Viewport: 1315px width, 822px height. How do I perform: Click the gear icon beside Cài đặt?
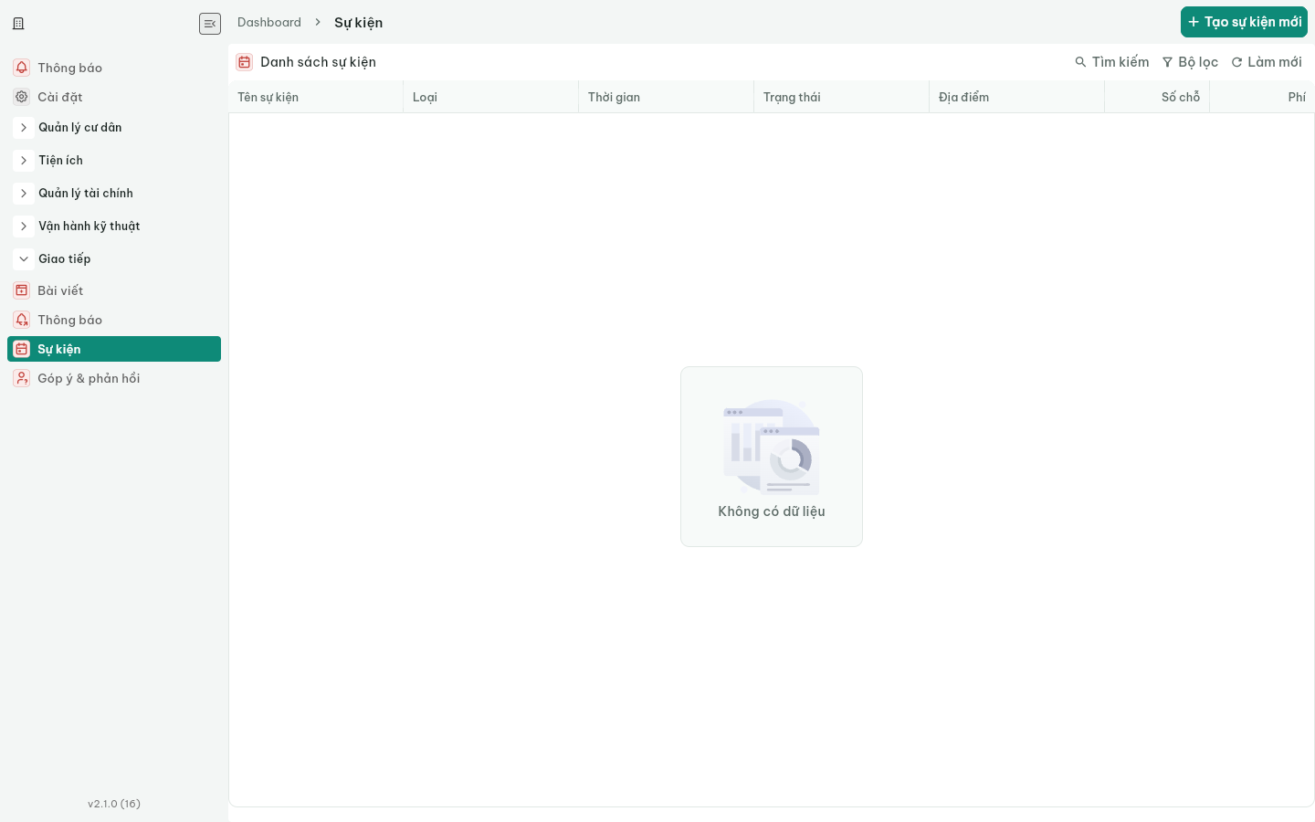click(x=22, y=97)
